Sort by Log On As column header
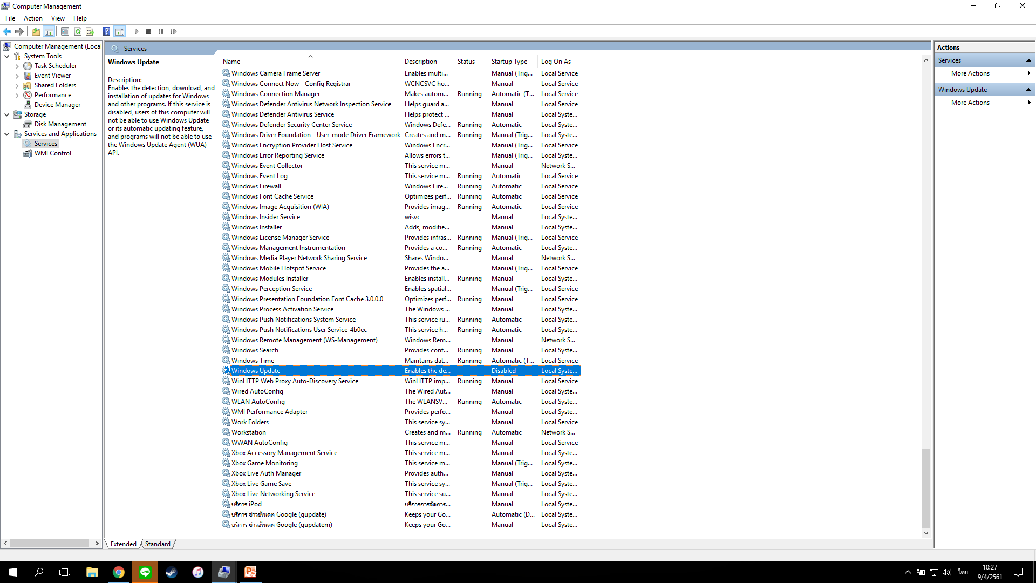 560,61
